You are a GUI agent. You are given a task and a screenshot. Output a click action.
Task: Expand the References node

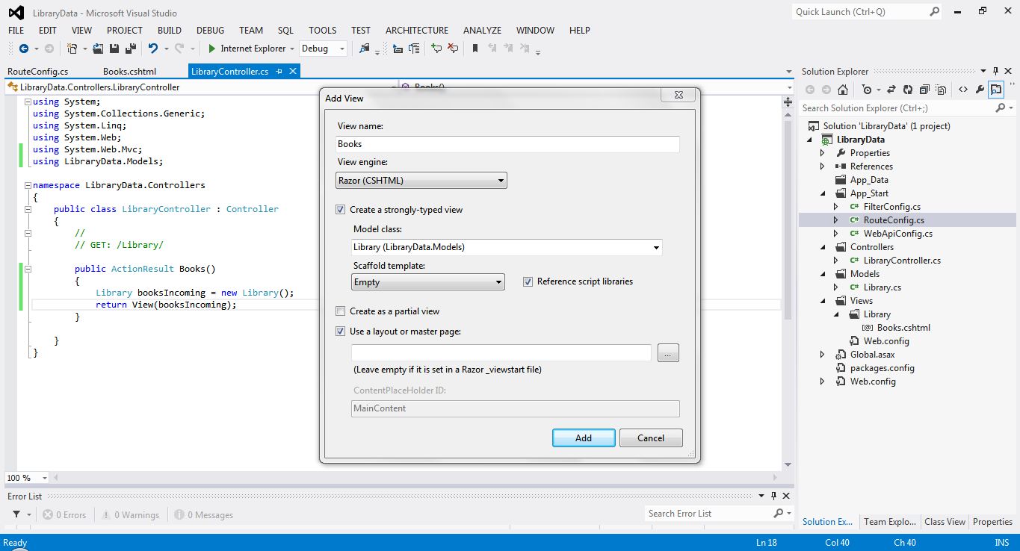[x=822, y=166]
